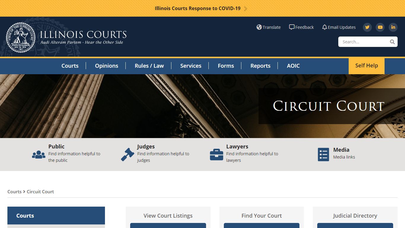Screen dimensions: 405x228
Task: Click the Feedback speech bubble icon
Action: [x=292, y=27]
